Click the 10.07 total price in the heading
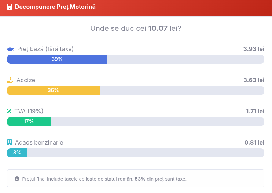The image size is (272, 193). pos(158,28)
